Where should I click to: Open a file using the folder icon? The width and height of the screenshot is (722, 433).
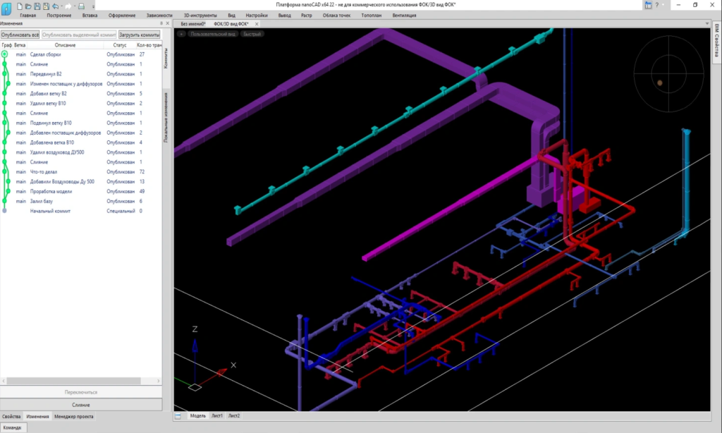click(28, 7)
